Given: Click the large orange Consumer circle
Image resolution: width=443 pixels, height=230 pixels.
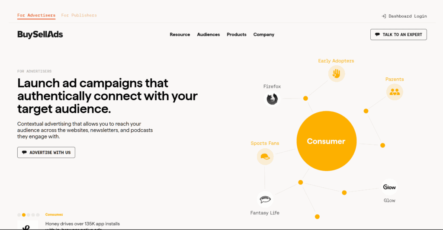Looking at the screenshot, I should (x=326, y=141).
